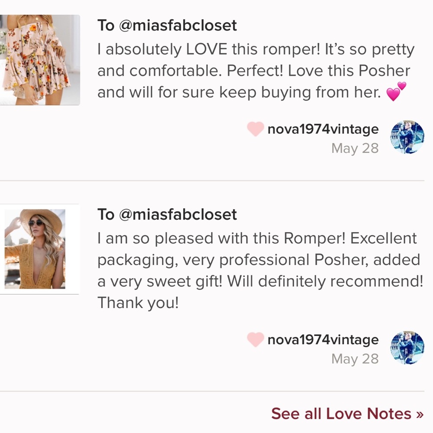Open nova1974vintage's avatar on the first love note

point(407,138)
